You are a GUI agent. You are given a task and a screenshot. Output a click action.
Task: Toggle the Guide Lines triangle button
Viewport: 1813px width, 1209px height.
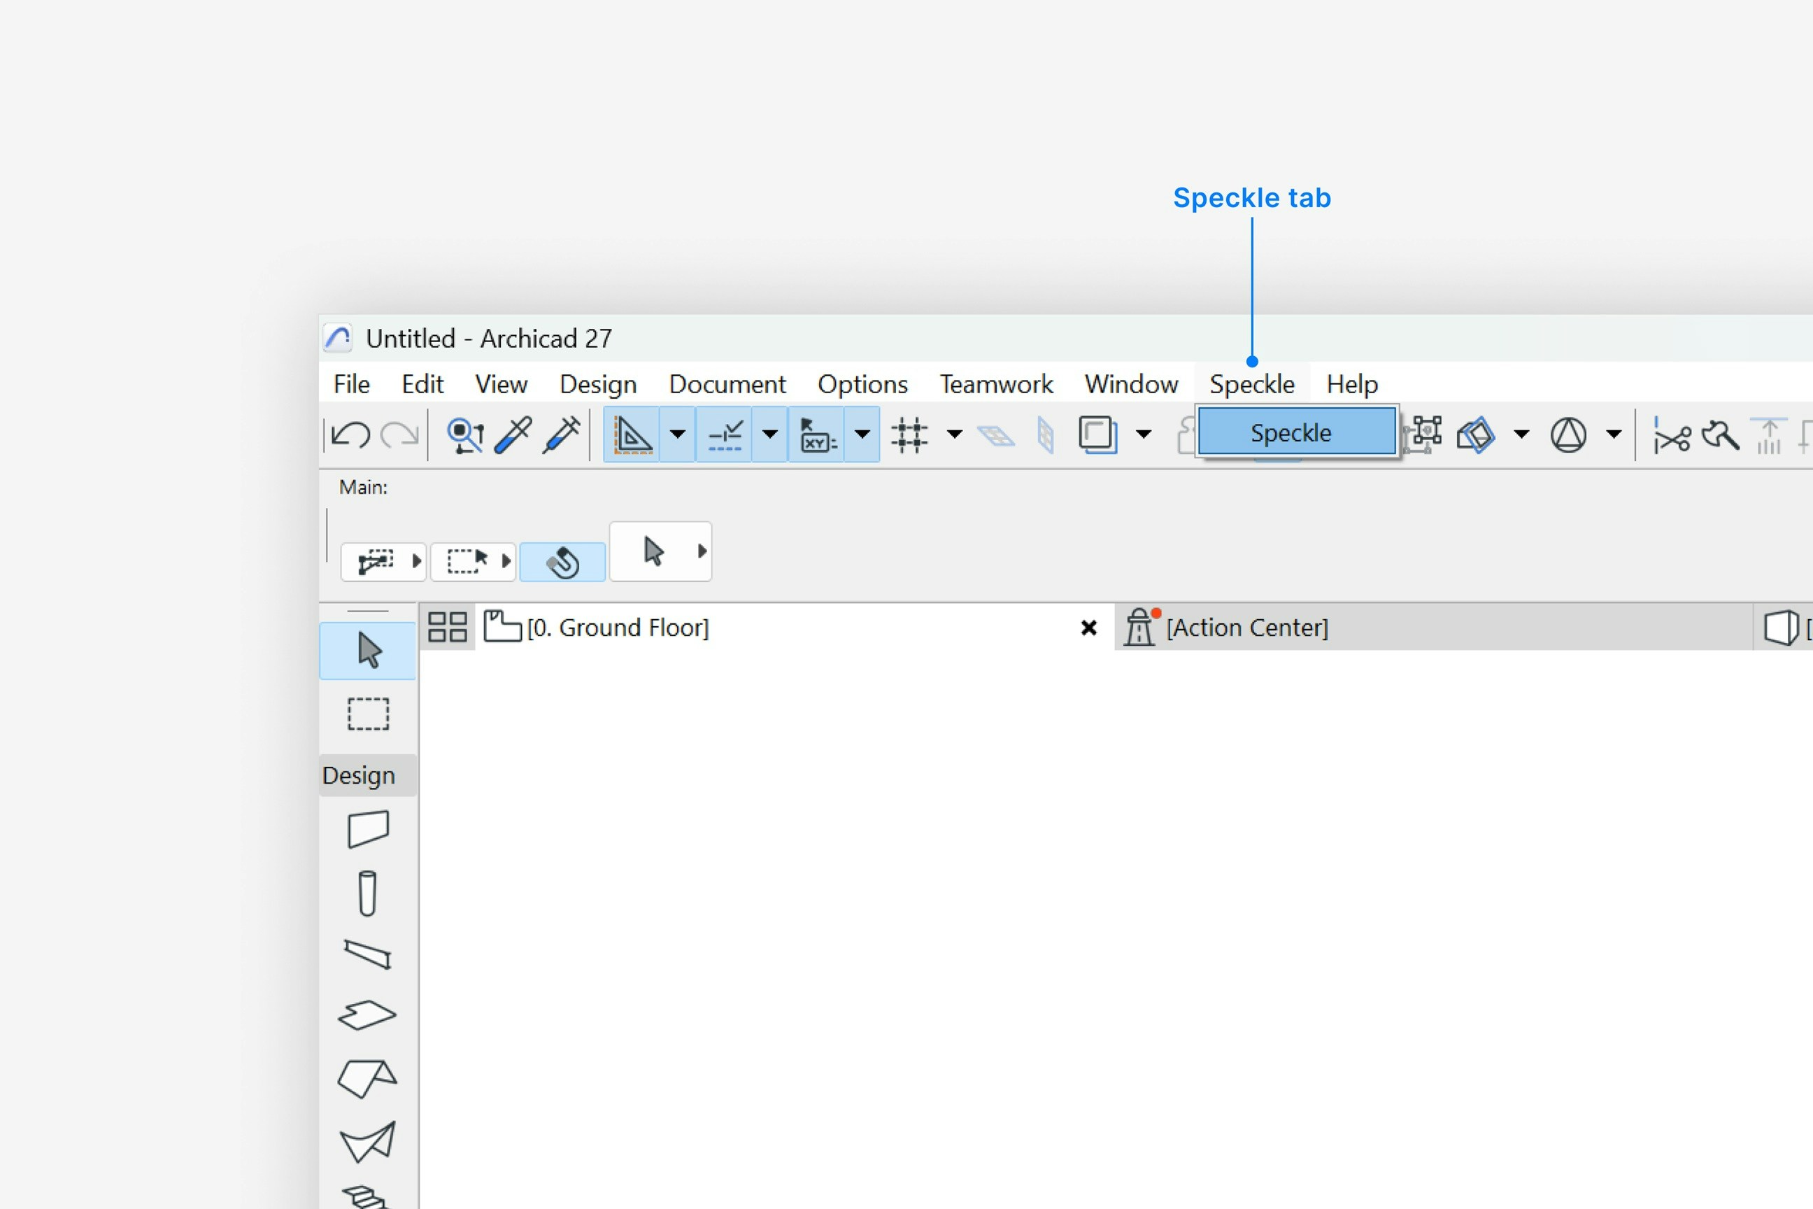[632, 435]
